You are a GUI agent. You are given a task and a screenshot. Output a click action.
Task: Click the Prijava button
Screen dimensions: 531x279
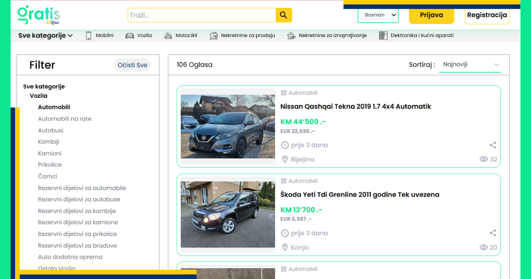click(x=431, y=15)
